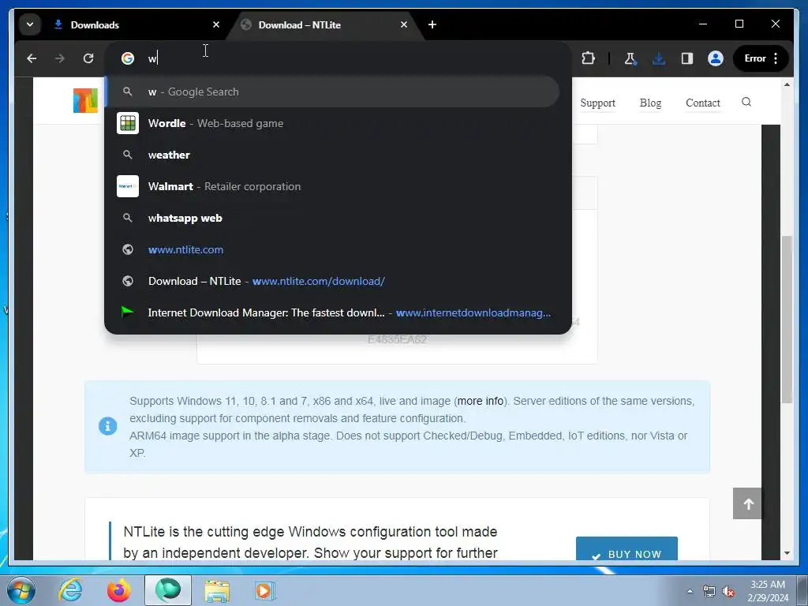Select the 'w - Google Search' suggestion
808x606 pixels.
(333, 92)
